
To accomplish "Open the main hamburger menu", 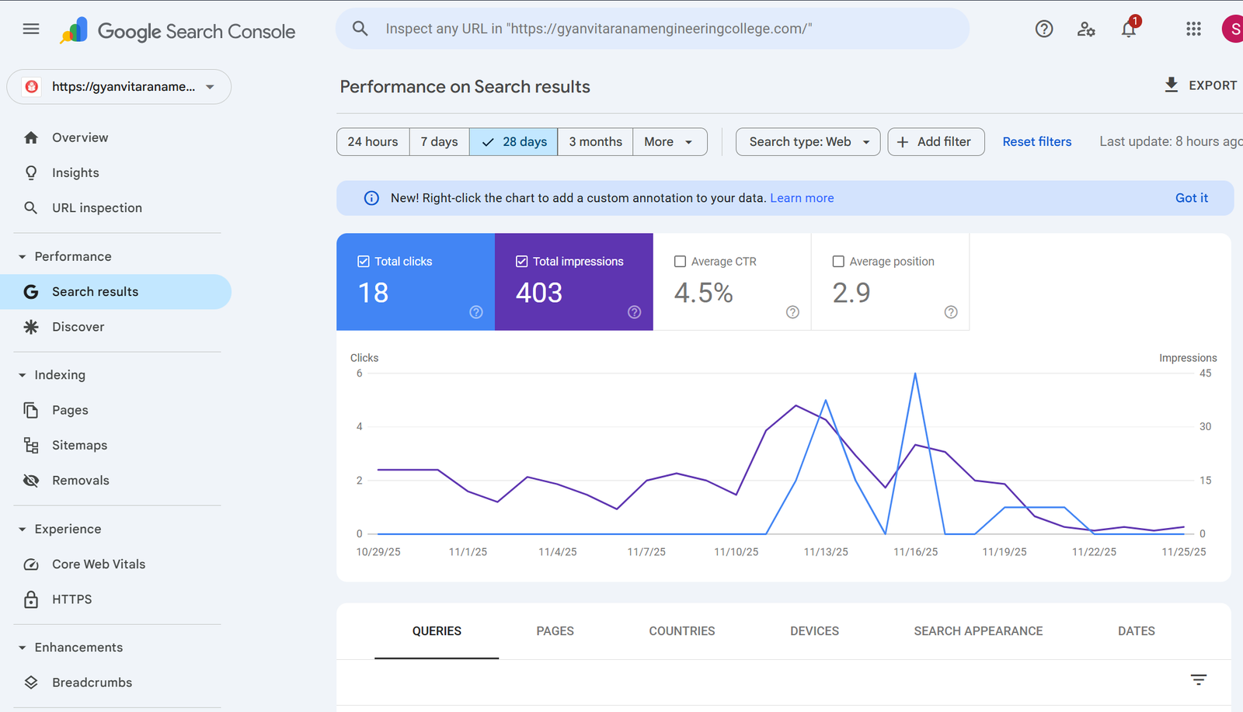I will (31, 30).
